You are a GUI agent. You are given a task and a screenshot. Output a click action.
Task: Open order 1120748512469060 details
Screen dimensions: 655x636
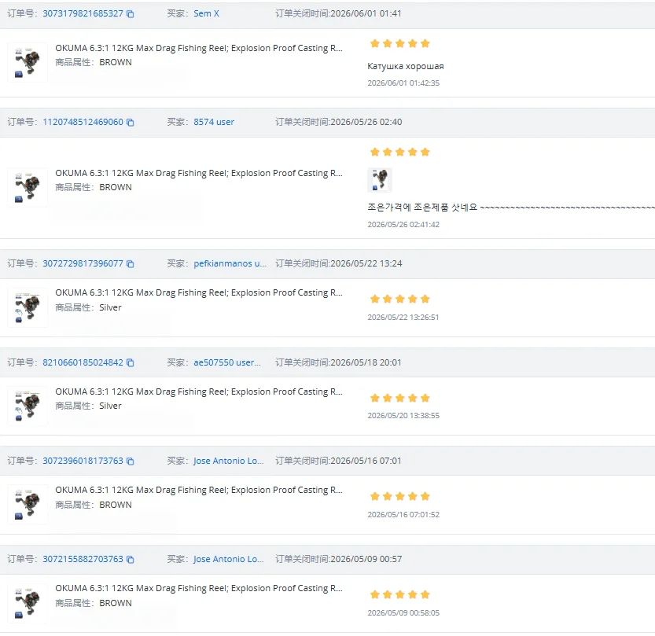point(83,122)
